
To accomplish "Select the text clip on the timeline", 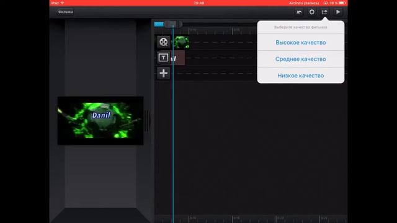I will [x=179, y=58].
